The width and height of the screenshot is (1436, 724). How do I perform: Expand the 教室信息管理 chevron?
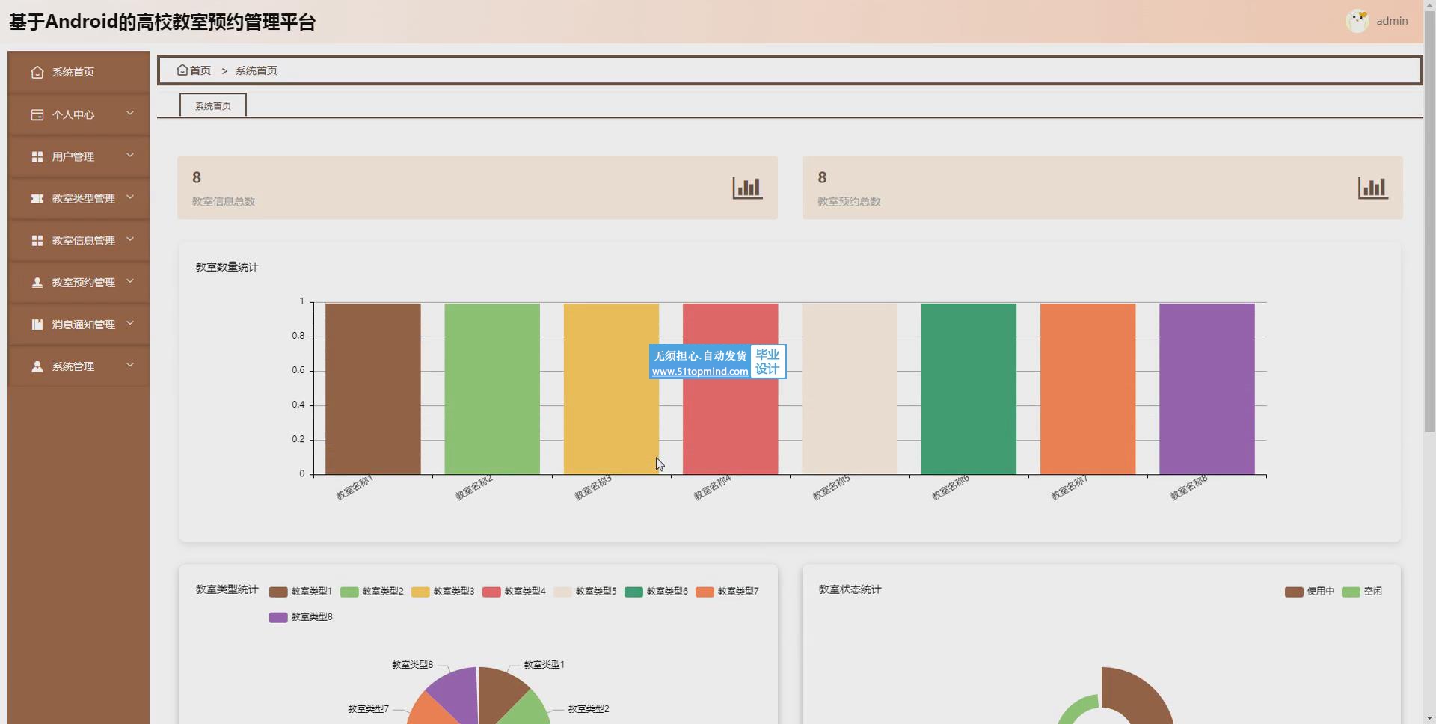(x=130, y=239)
